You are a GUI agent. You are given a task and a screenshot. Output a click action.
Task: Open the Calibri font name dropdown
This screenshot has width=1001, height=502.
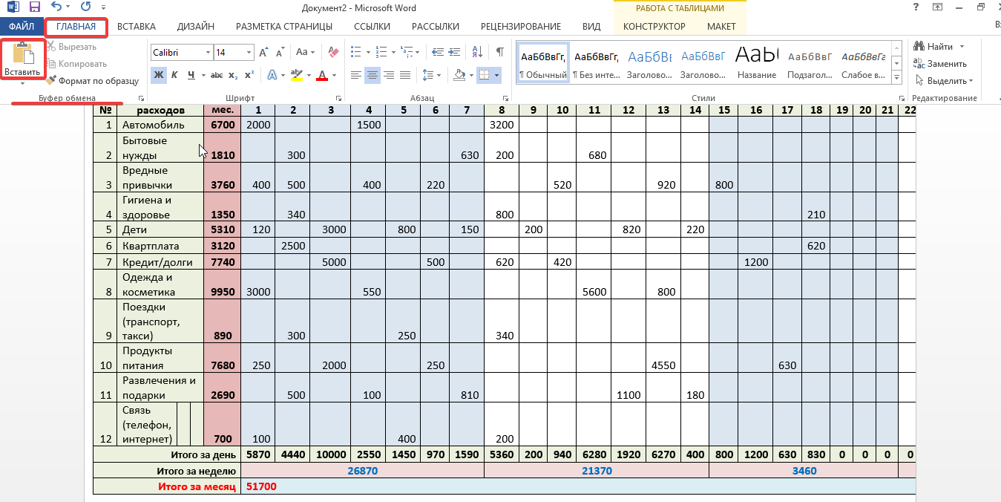point(207,53)
